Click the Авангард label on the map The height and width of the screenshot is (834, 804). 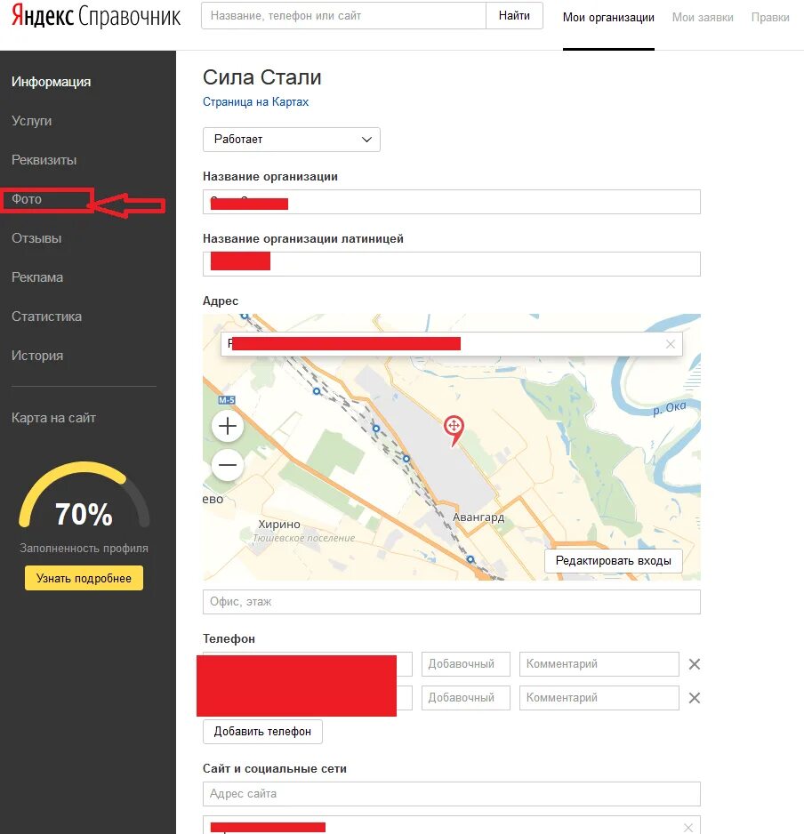click(478, 517)
